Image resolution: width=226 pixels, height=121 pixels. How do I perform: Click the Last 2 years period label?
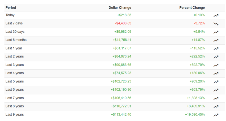point(15,57)
